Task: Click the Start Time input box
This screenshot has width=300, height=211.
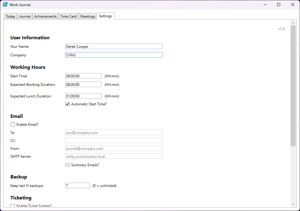Action: click(83, 76)
